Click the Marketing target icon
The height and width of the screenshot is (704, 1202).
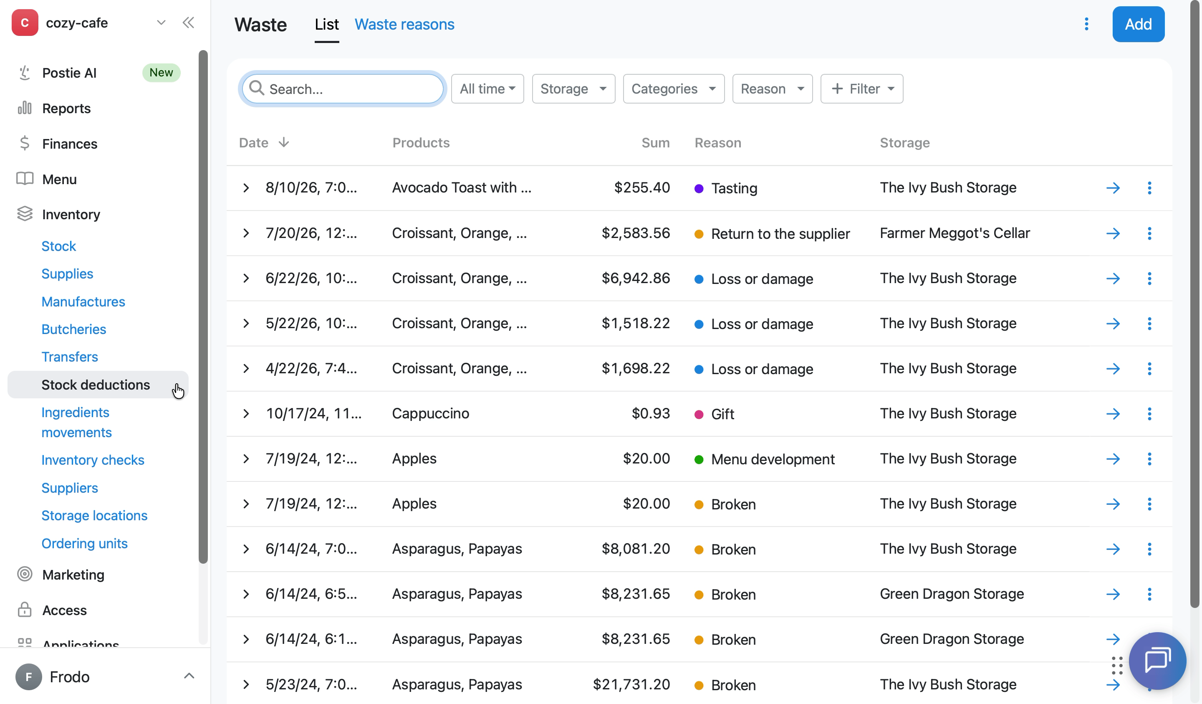(24, 574)
